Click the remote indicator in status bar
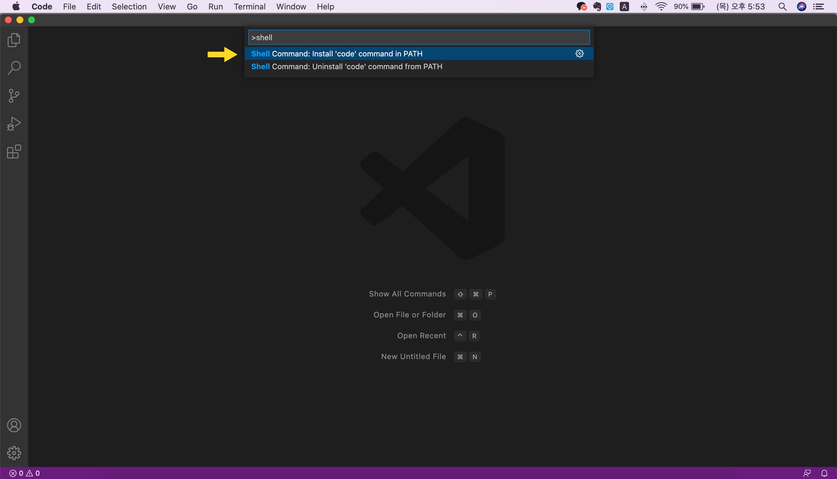This screenshot has height=479, width=837. tap(807, 473)
